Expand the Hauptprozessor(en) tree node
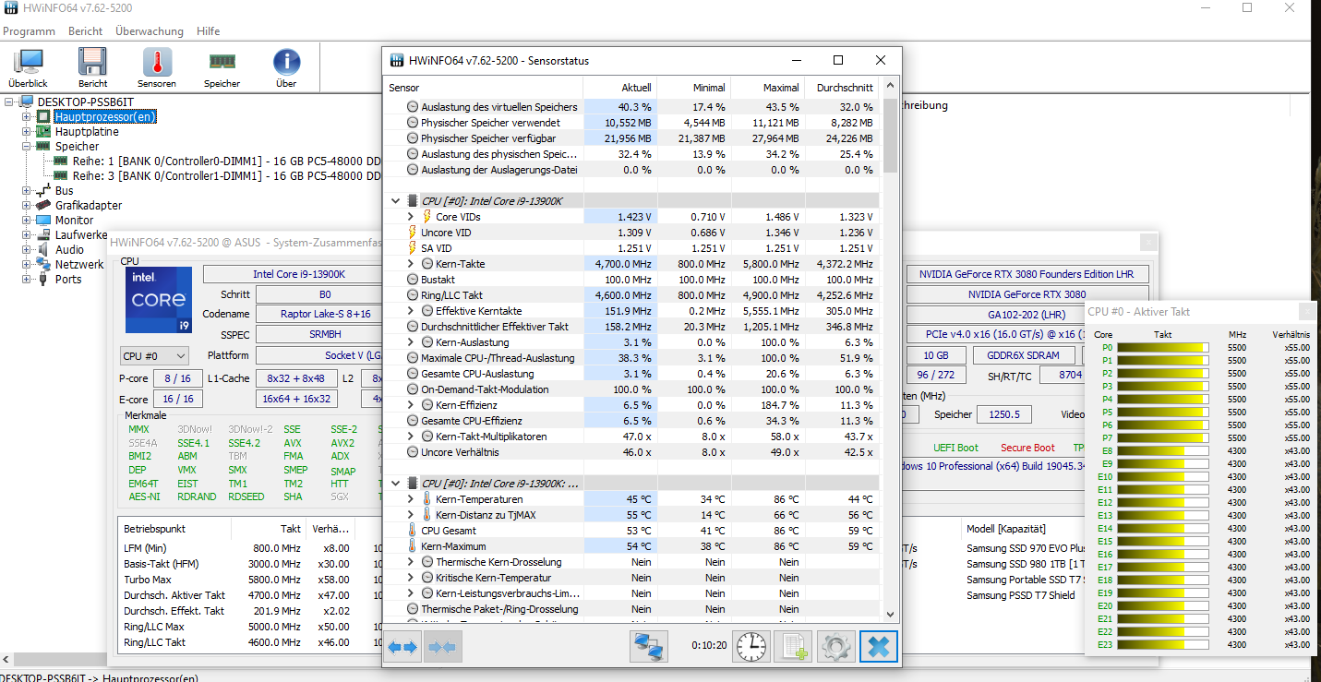The width and height of the screenshot is (1321, 682). (x=28, y=116)
